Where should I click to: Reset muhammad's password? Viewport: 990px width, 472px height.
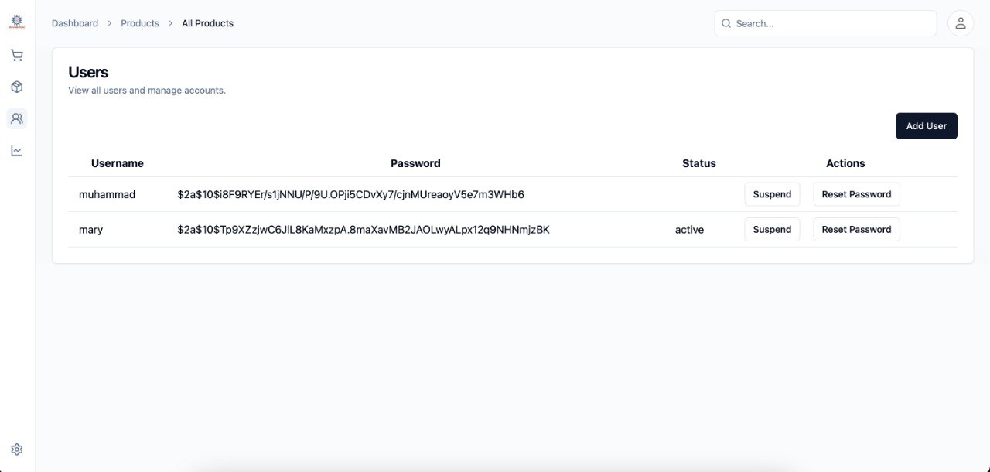tap(856, 194)
